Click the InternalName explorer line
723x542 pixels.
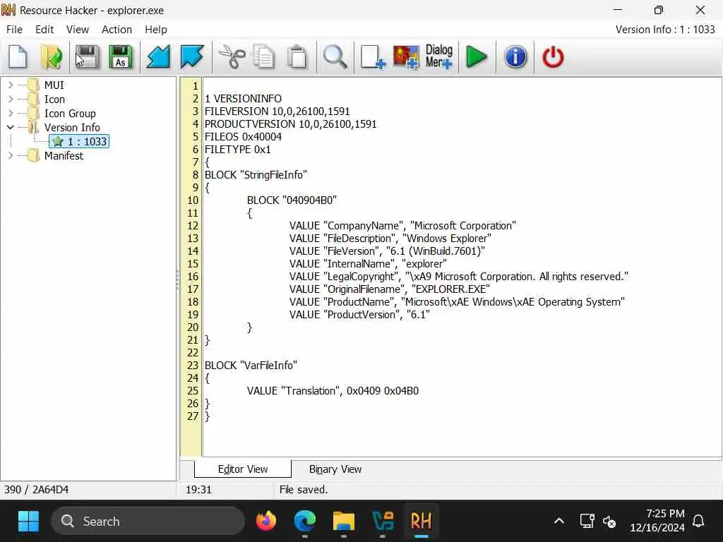tap(368, 264)
